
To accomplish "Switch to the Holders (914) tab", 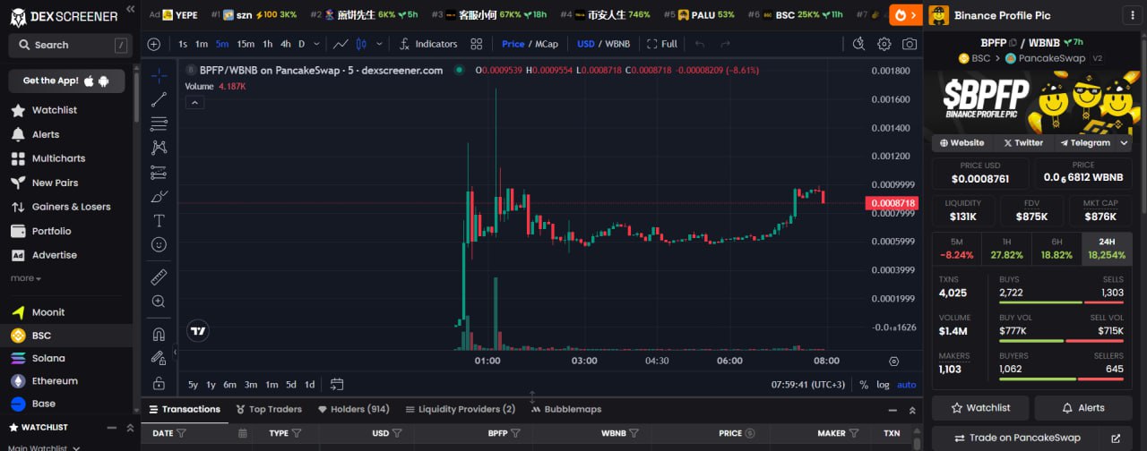I will 354,409.
